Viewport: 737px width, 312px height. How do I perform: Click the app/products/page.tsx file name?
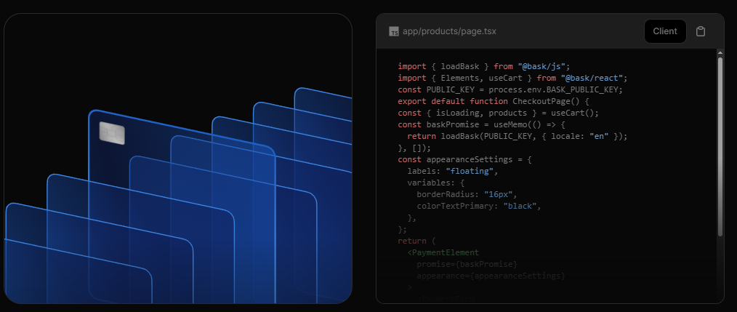449,31
